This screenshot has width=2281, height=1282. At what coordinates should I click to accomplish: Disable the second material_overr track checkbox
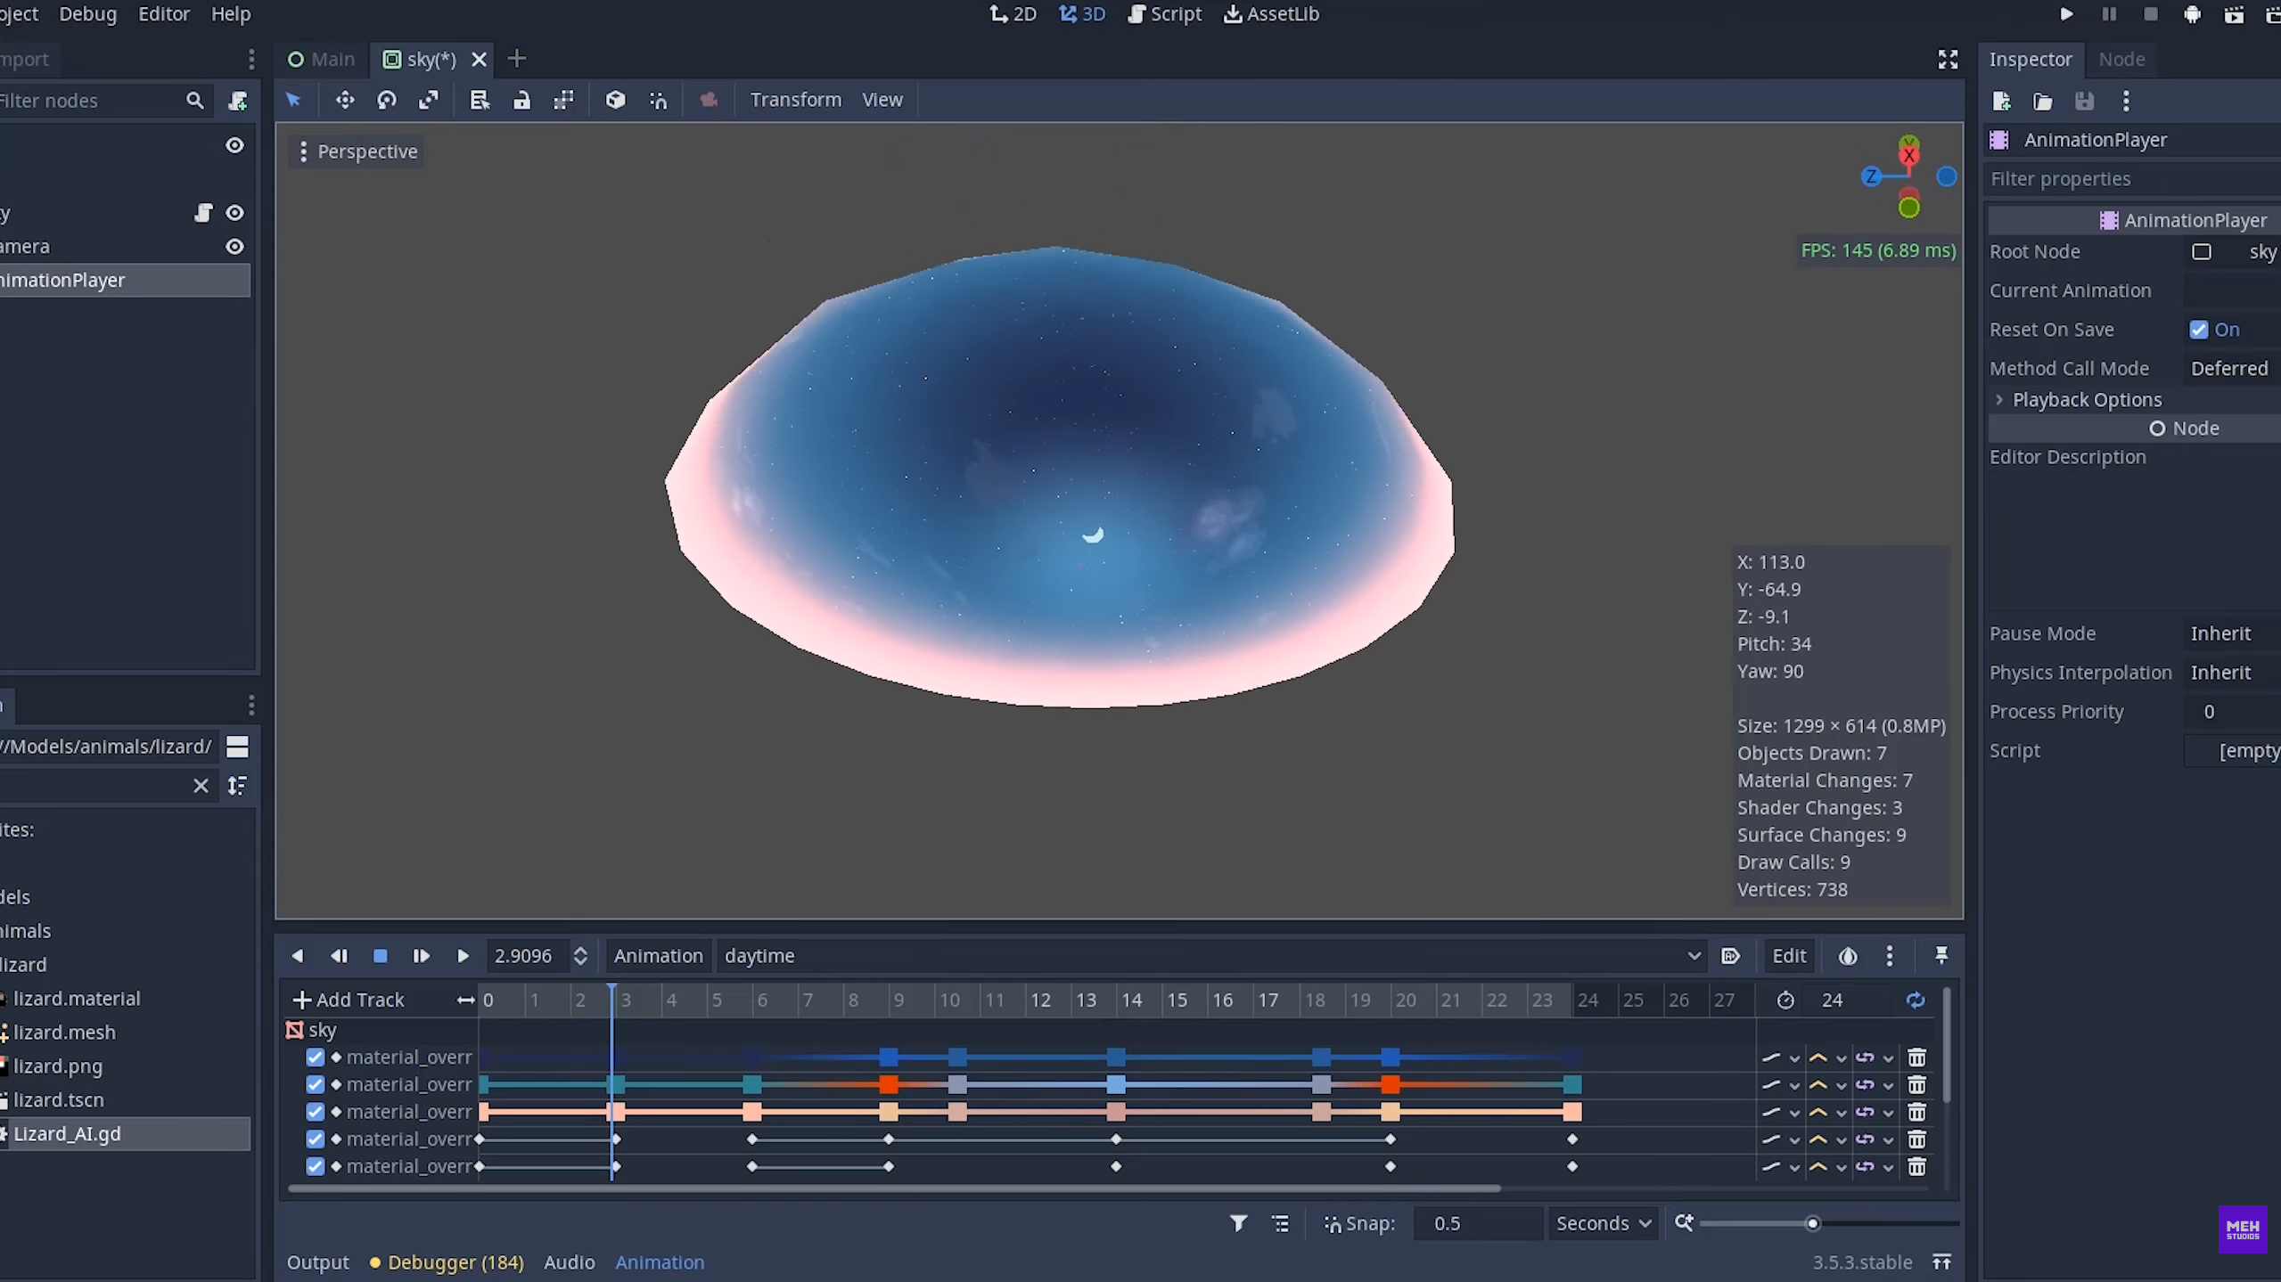[x=315, y=1084]
